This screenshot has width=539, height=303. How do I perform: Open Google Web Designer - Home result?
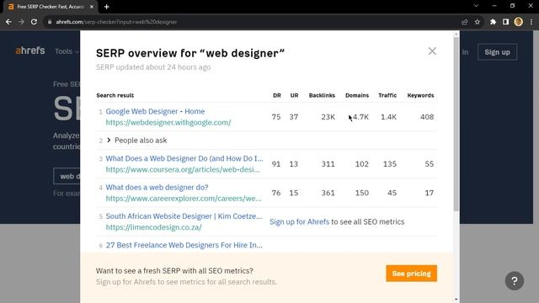coord(155,111)
